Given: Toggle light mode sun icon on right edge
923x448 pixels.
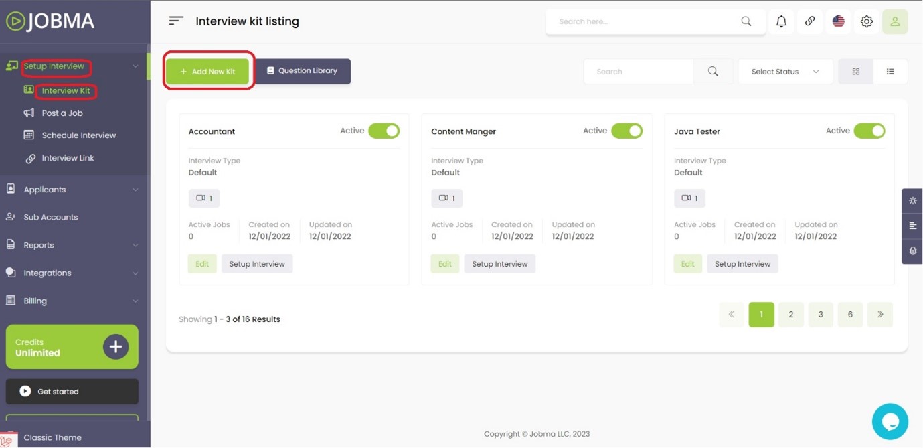Looking at the screenshot, I should click(x=912, y=201).
